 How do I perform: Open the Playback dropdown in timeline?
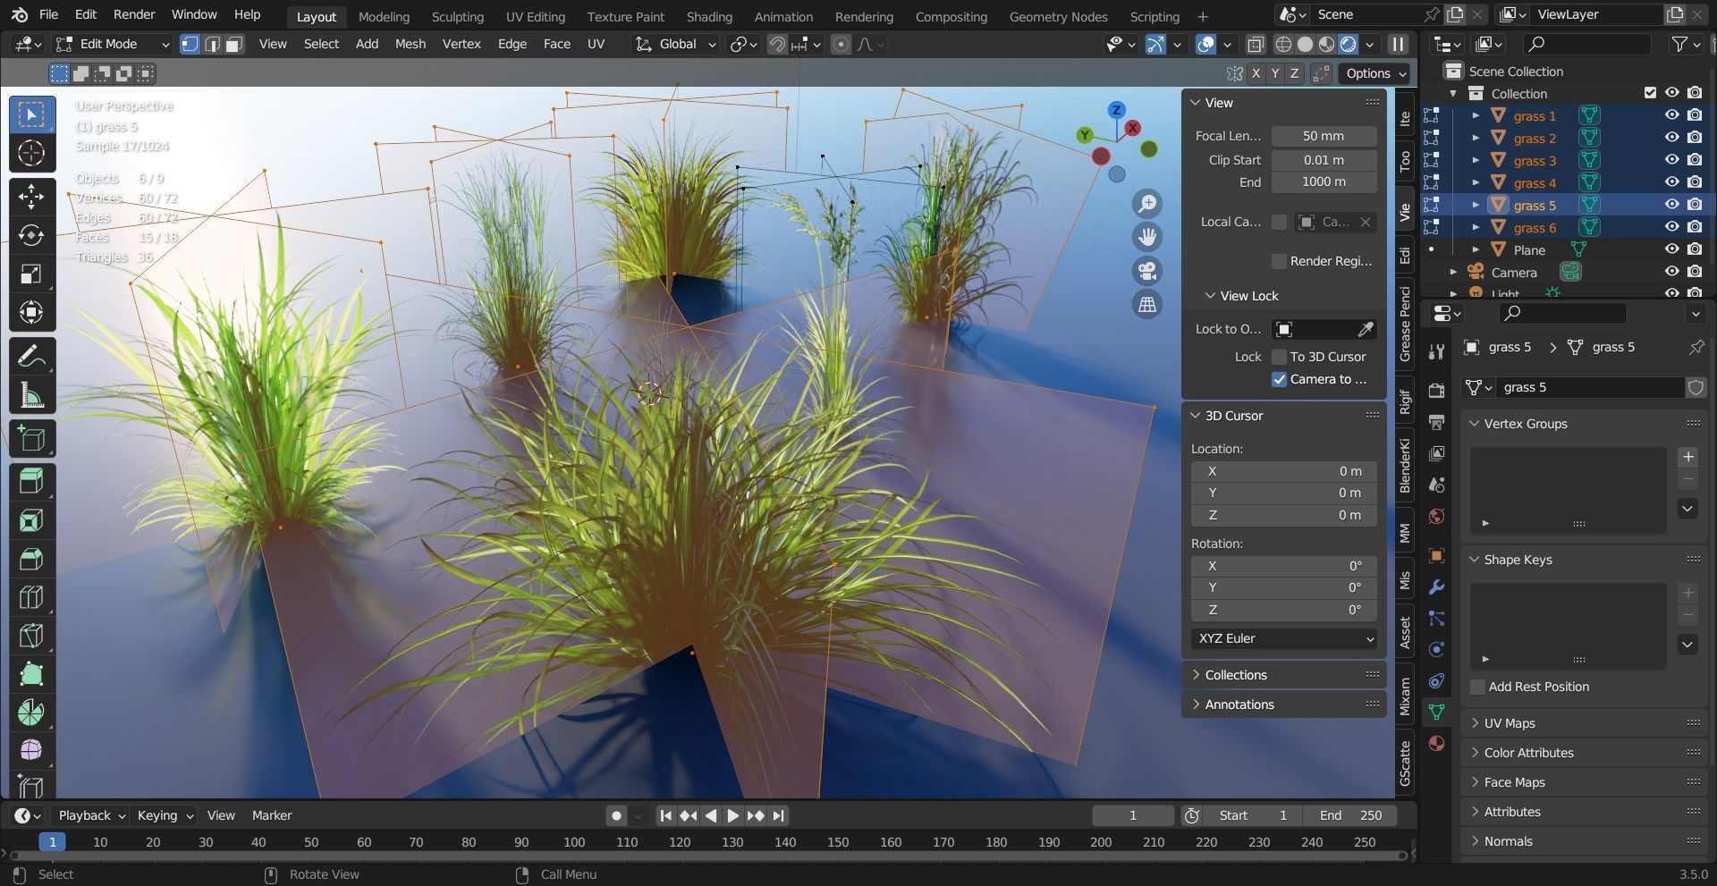[x=91, y=815]
